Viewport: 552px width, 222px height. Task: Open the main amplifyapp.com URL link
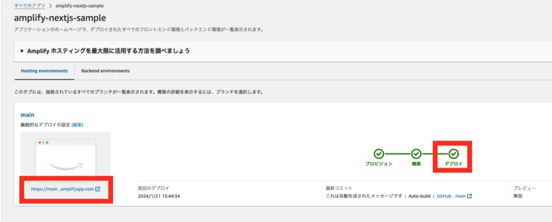(62, 189)
